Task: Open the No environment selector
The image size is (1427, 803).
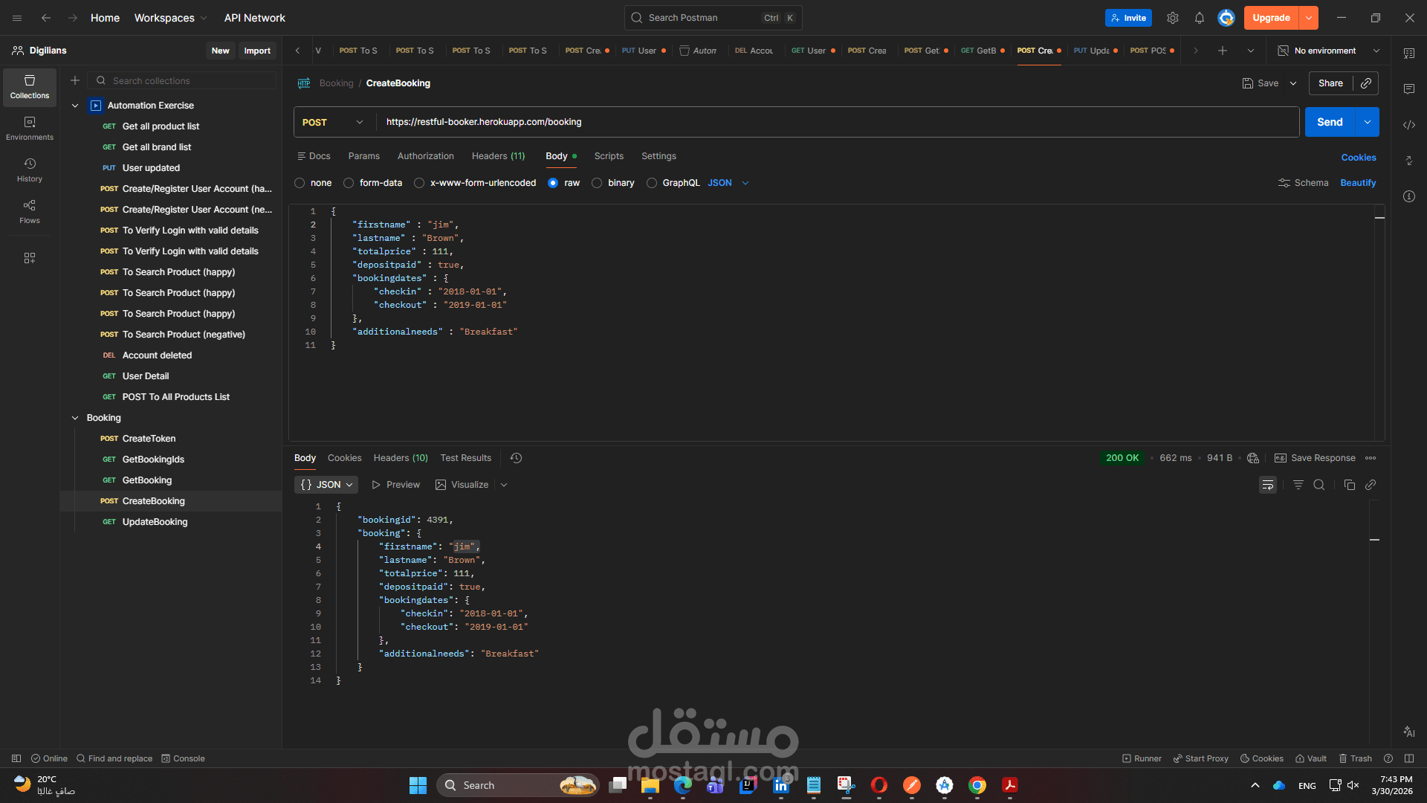Action: click(x=1327, y=51)
